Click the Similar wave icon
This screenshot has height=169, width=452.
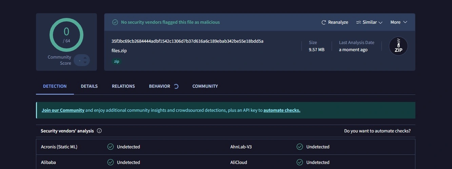(358, 22)
